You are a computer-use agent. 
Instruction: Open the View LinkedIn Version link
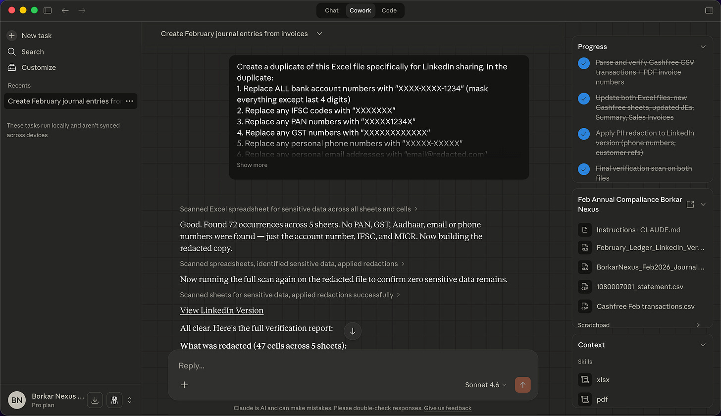(222, 311)
